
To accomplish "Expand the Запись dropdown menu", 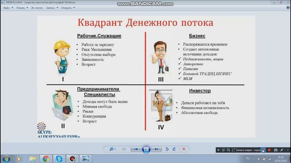I will [x=52, y=8].
